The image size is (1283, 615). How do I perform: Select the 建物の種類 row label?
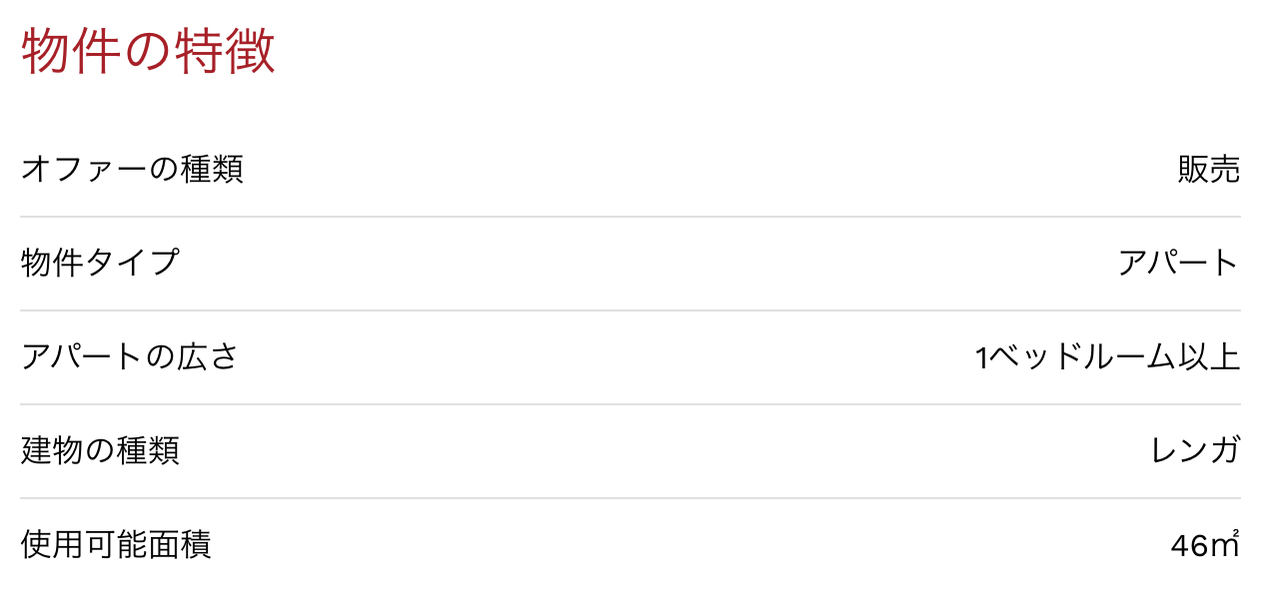coord(100,451)
